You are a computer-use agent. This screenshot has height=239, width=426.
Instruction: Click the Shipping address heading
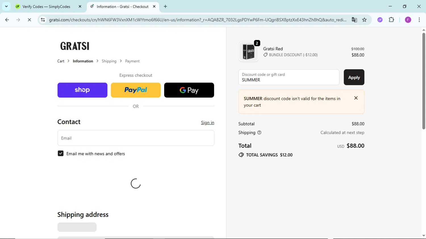83,215
